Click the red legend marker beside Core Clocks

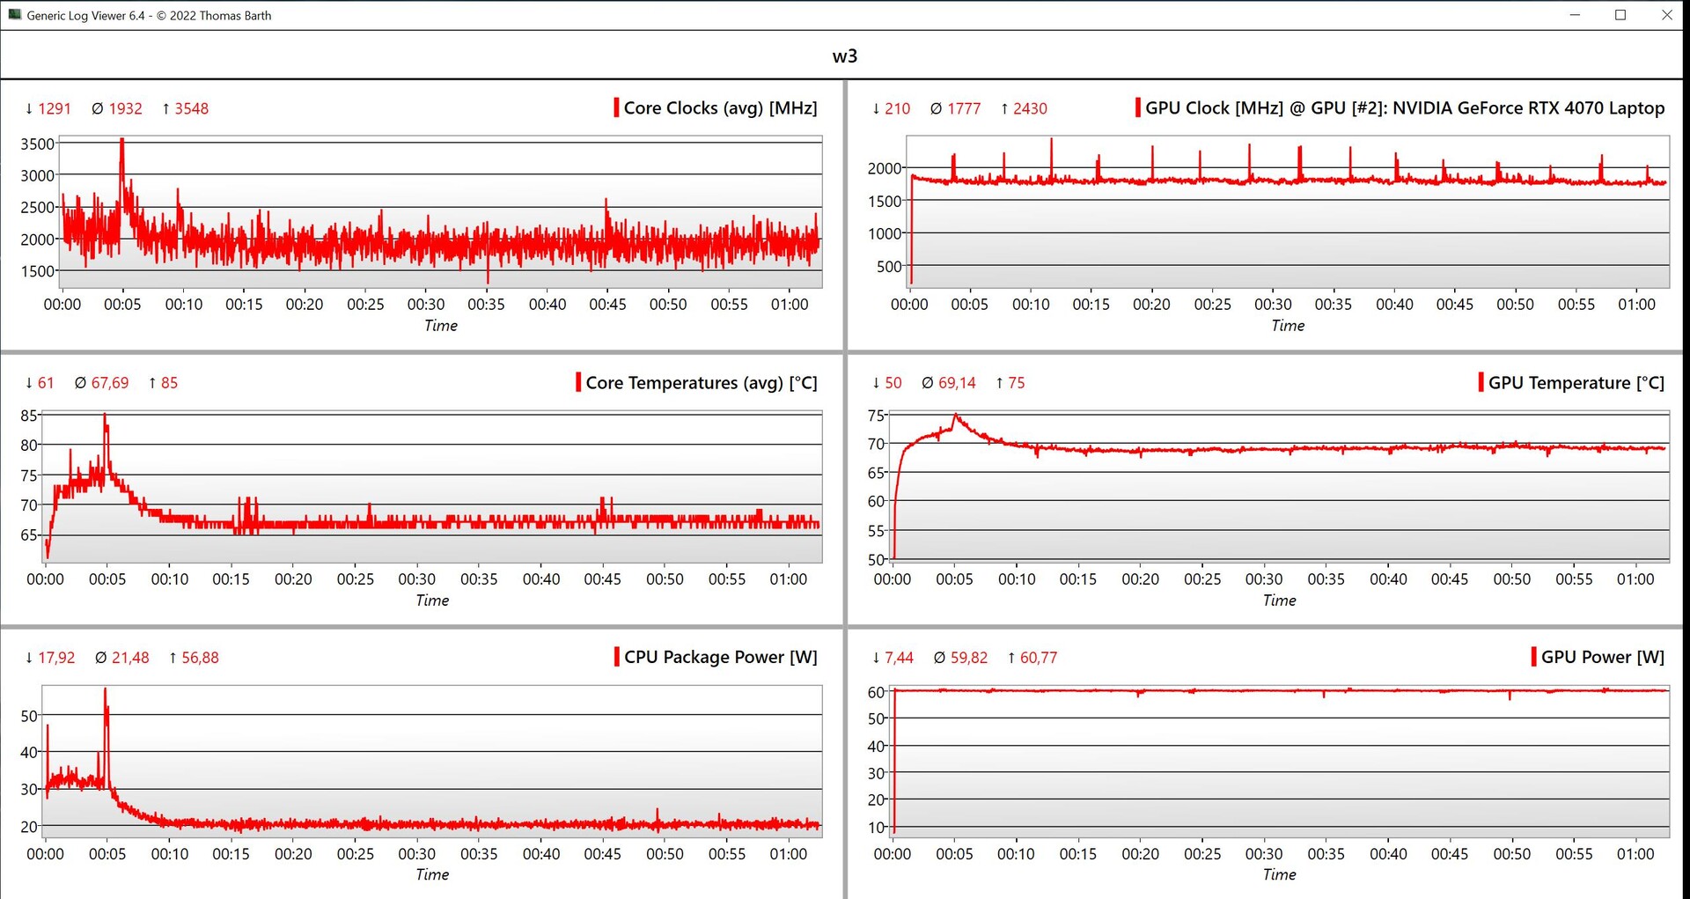coord(616,108)
